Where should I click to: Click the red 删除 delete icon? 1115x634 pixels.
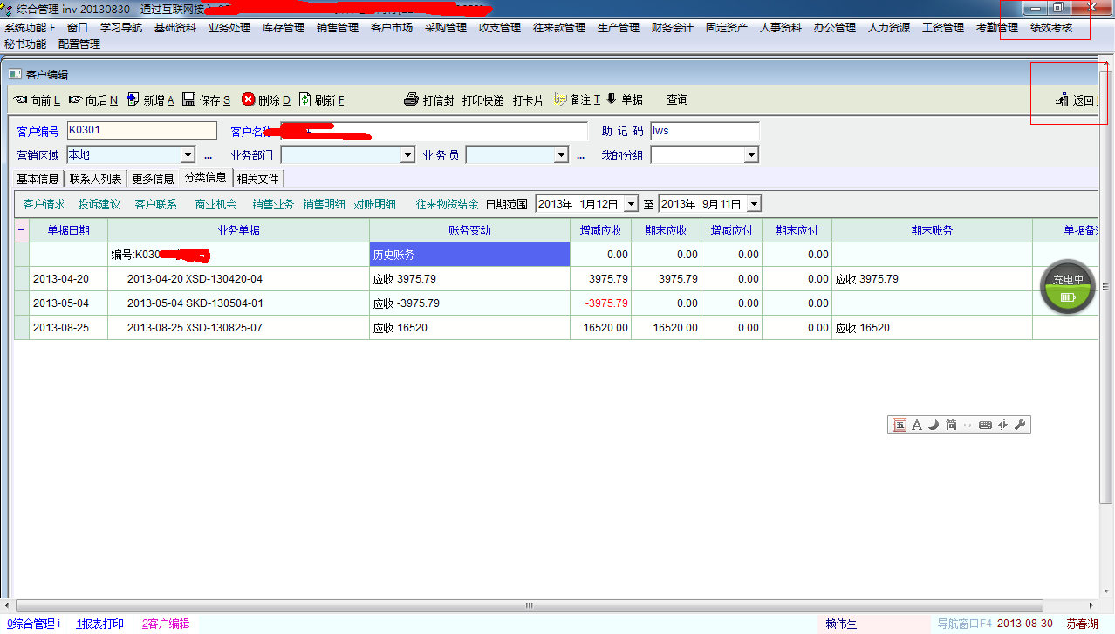248,99
